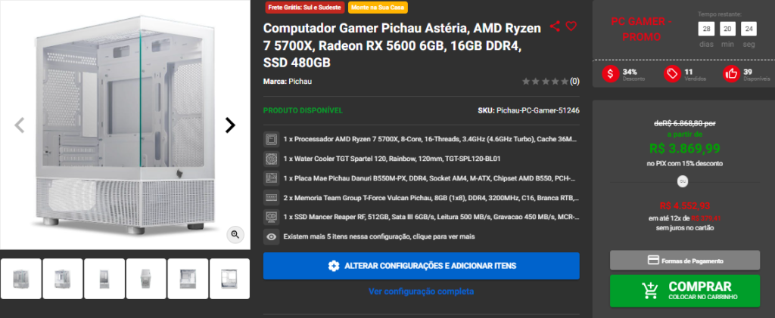Image resolution: width=775 pixels, height=318 pixels.
Task: Click the thumbs-up Disponíveis icon
Action: point(732,74)
